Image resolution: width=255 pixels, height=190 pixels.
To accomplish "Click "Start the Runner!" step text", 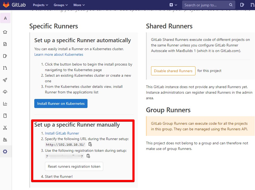I will pos(59,176).
